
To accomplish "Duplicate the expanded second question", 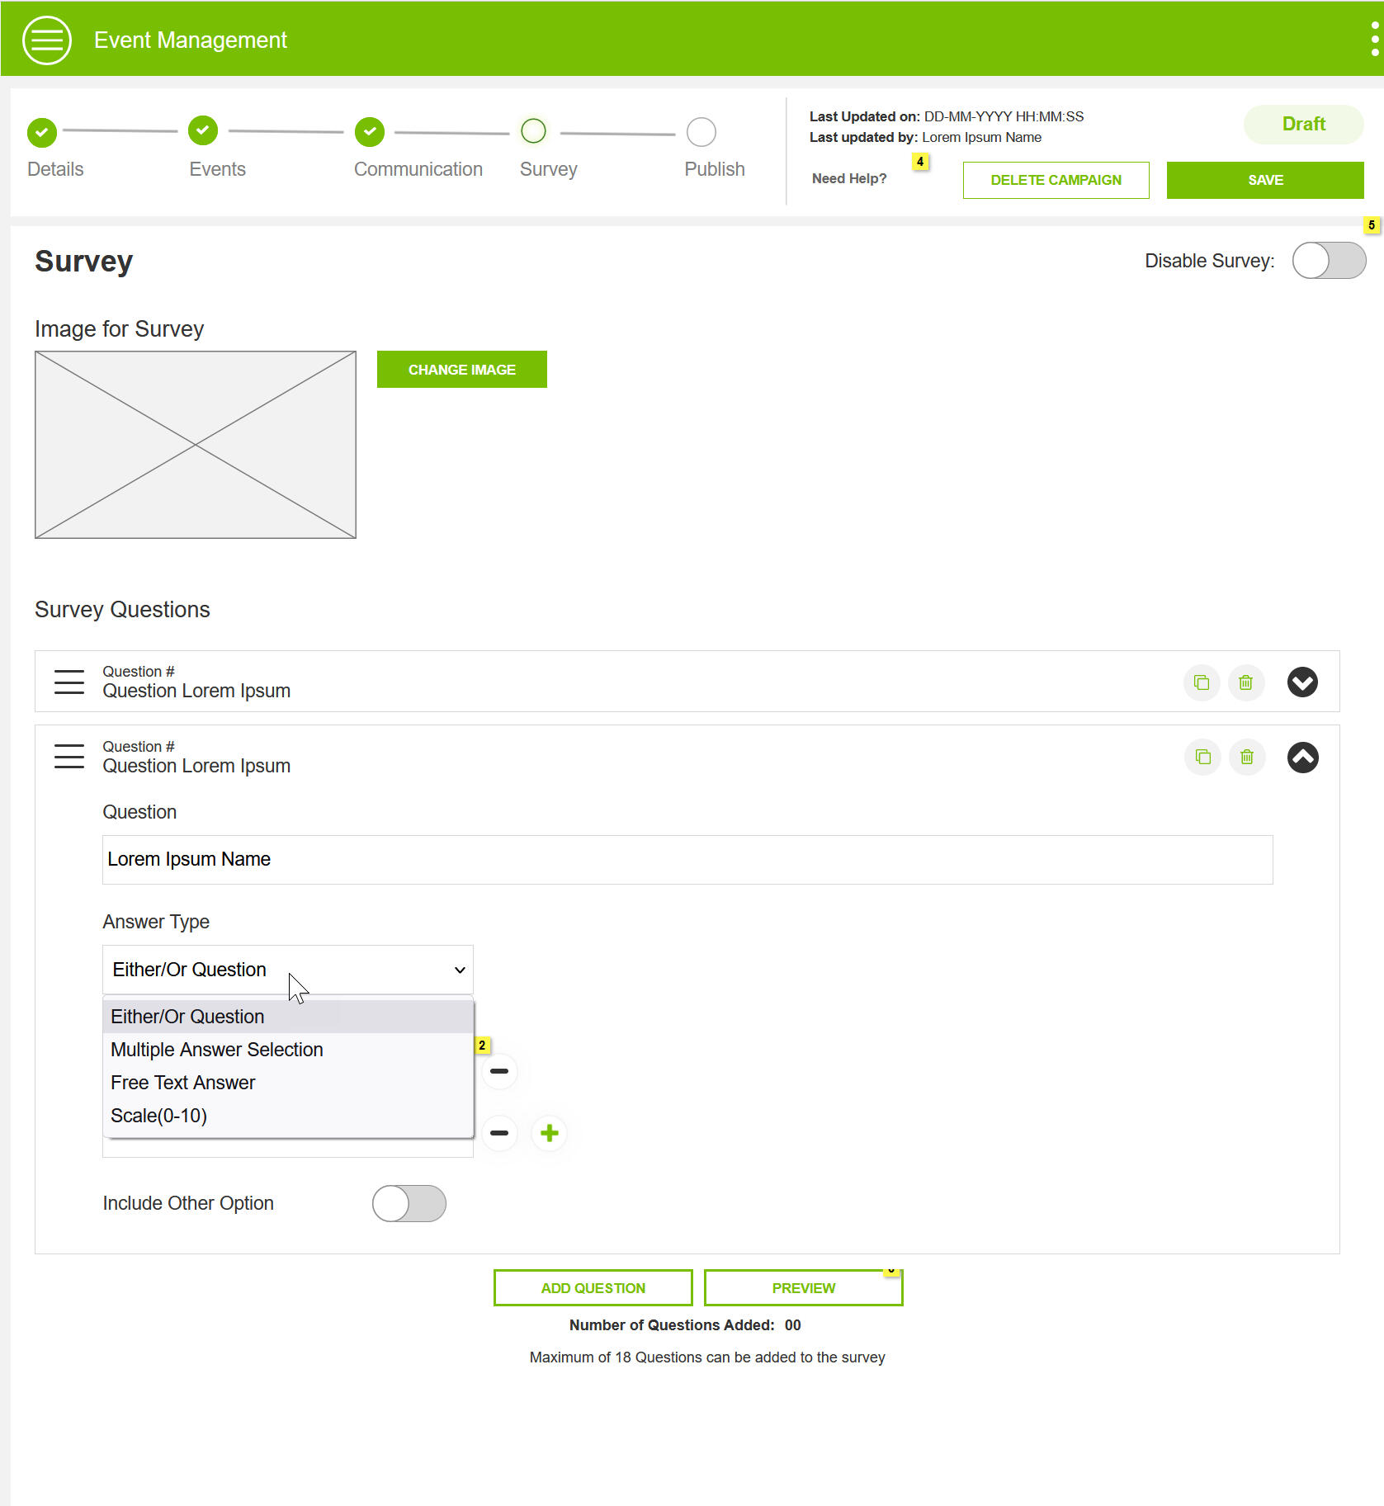I will (x=1202, y=757).
